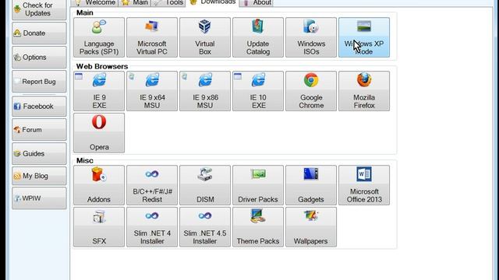Download IE 9 EXE

99,91
